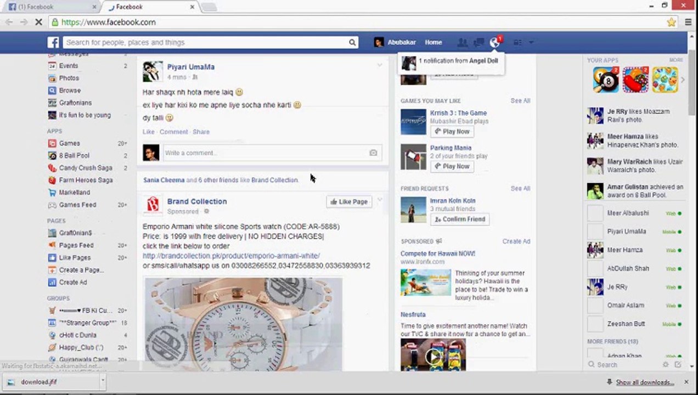The height and width of the screenshot is (395, 698).
Task: Click Farm Heroes app icon in Your Apps
Action: click(665, 80)
